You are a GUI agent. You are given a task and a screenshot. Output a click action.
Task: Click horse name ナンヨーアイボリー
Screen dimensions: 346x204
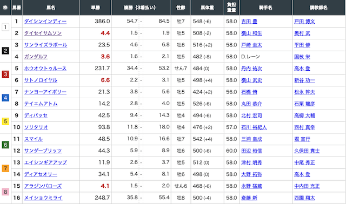coord(45,92)
